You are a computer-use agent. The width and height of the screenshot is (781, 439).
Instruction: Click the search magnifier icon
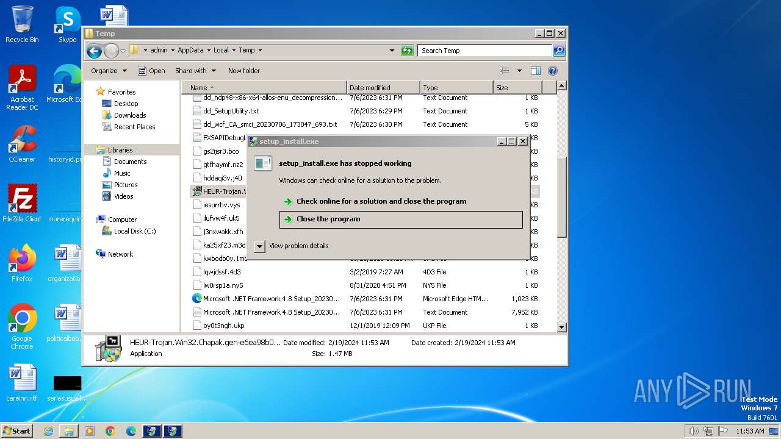[559, 51]
